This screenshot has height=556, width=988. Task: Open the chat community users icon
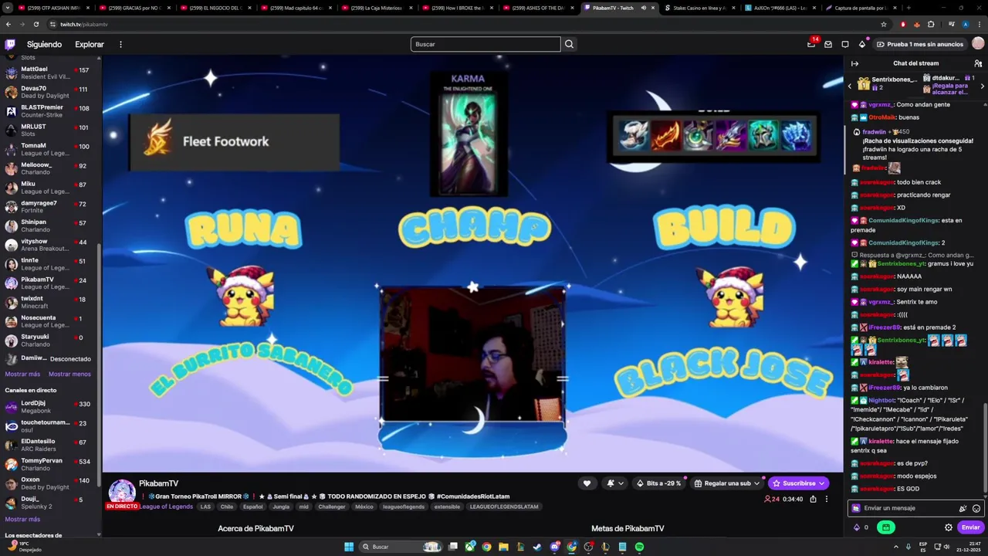pyautogui.click(x=978, y=63)
